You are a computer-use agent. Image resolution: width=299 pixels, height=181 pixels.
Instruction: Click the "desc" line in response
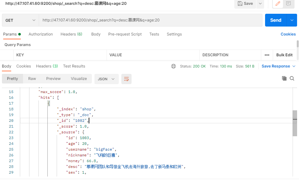coord(126,167)
